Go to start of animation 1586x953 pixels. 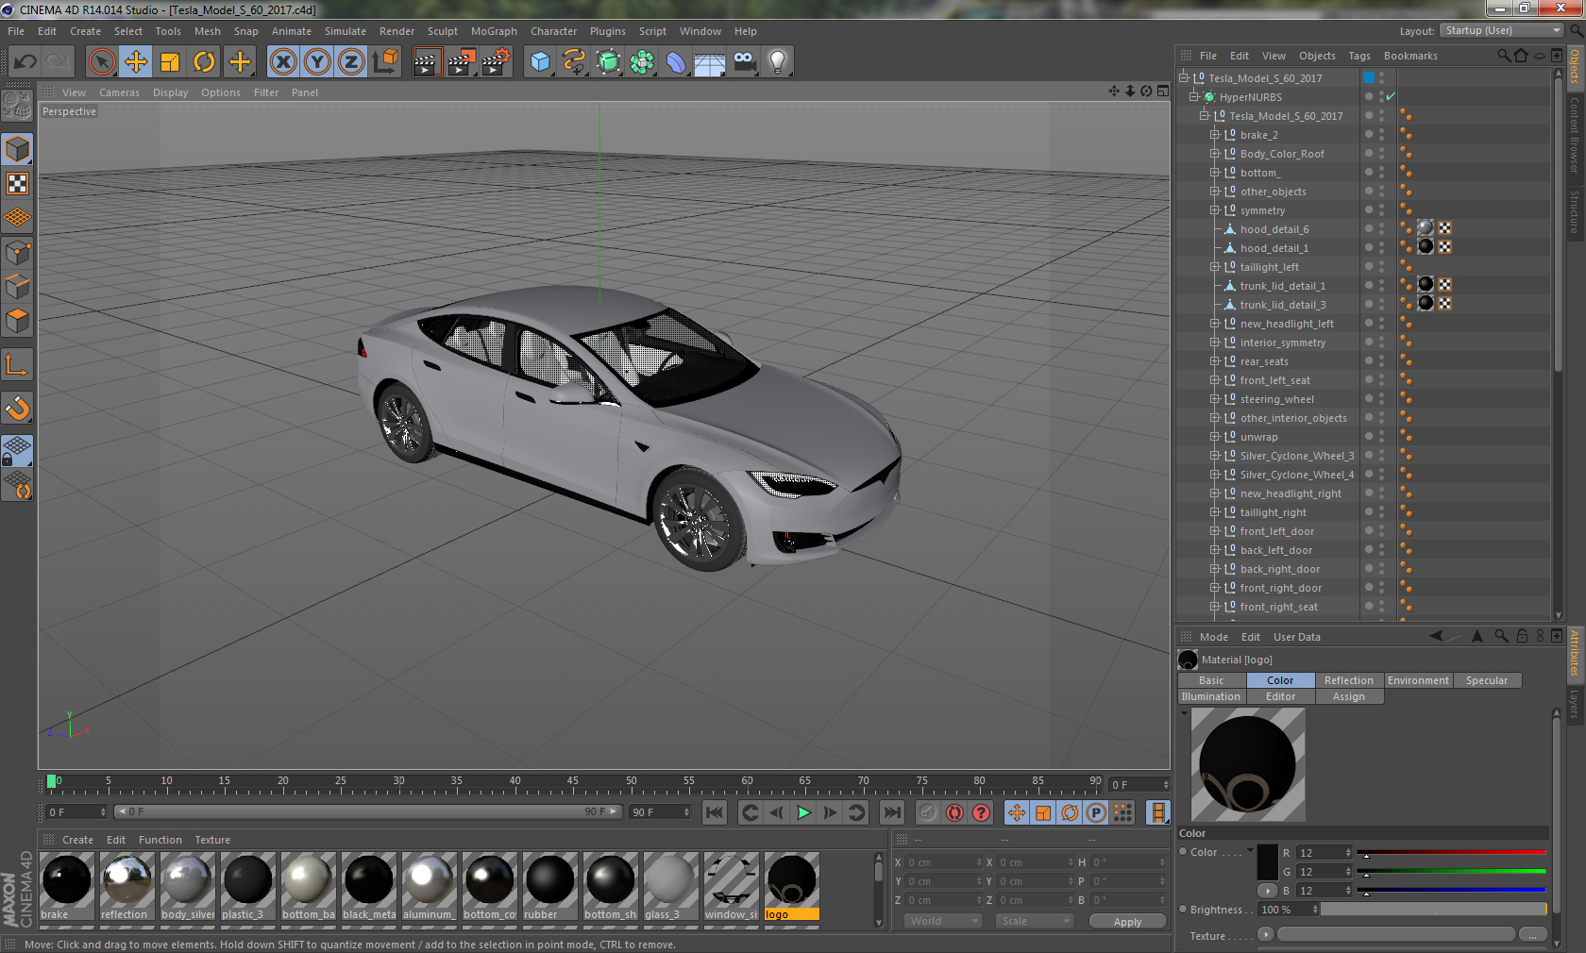tap(715, 812)
